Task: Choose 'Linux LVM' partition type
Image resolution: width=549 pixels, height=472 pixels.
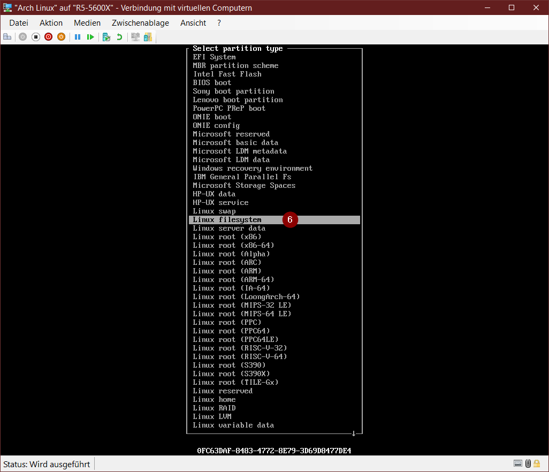Action: pyautogui.click(x=212, y=417)
